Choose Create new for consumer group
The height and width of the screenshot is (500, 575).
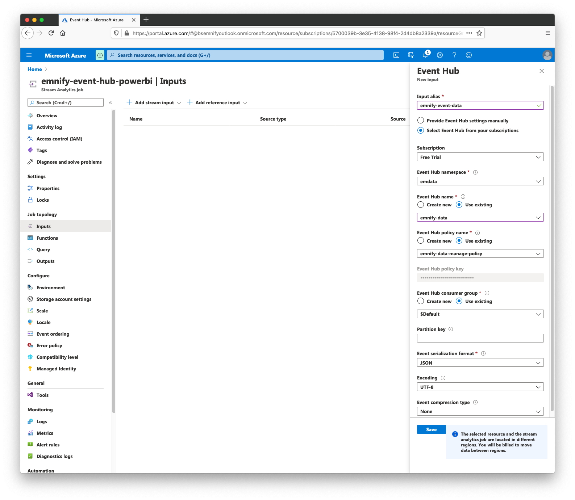coord(421,301)
